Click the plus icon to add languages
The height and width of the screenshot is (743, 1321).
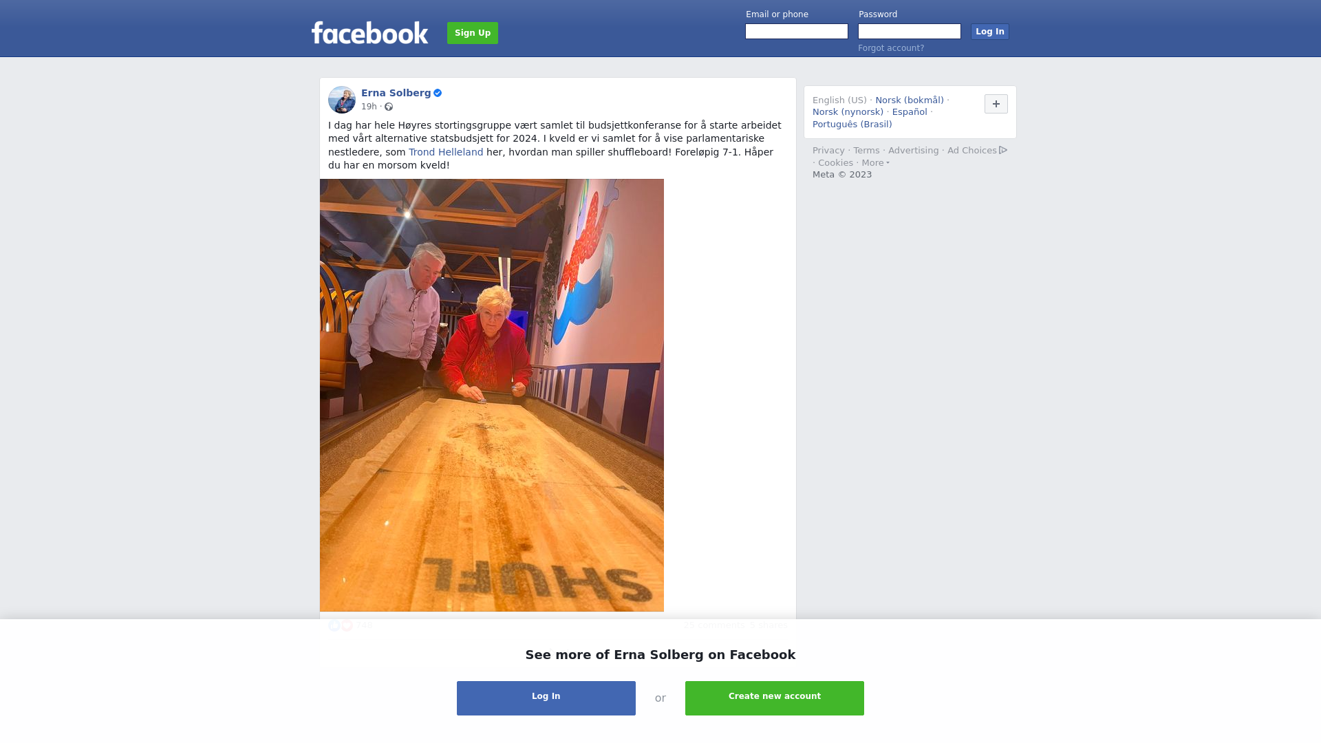point(996,104)
